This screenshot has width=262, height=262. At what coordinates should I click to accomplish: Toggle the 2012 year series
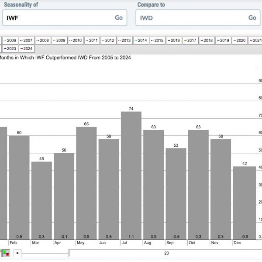(108, 41)
